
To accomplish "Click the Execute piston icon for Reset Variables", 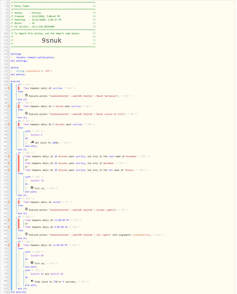I will pos(26,95).
